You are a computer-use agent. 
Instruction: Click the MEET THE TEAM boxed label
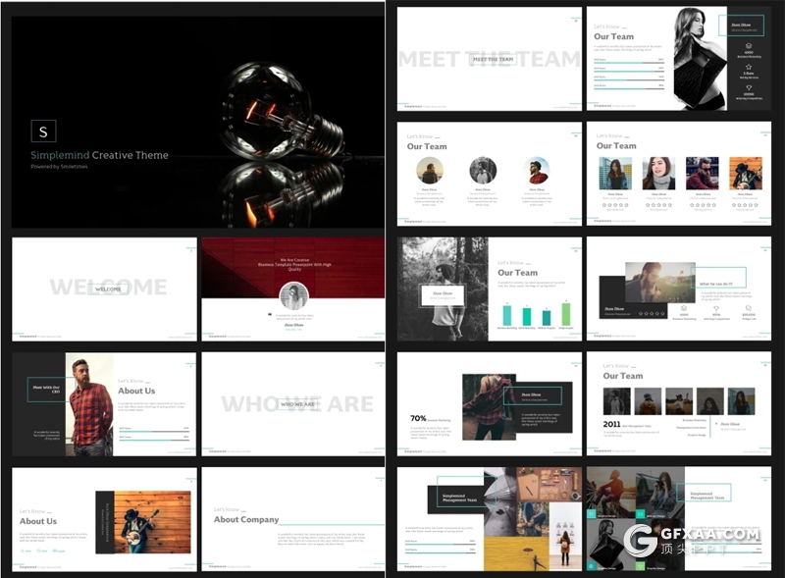pyautogui.click(x=493, y=59)
